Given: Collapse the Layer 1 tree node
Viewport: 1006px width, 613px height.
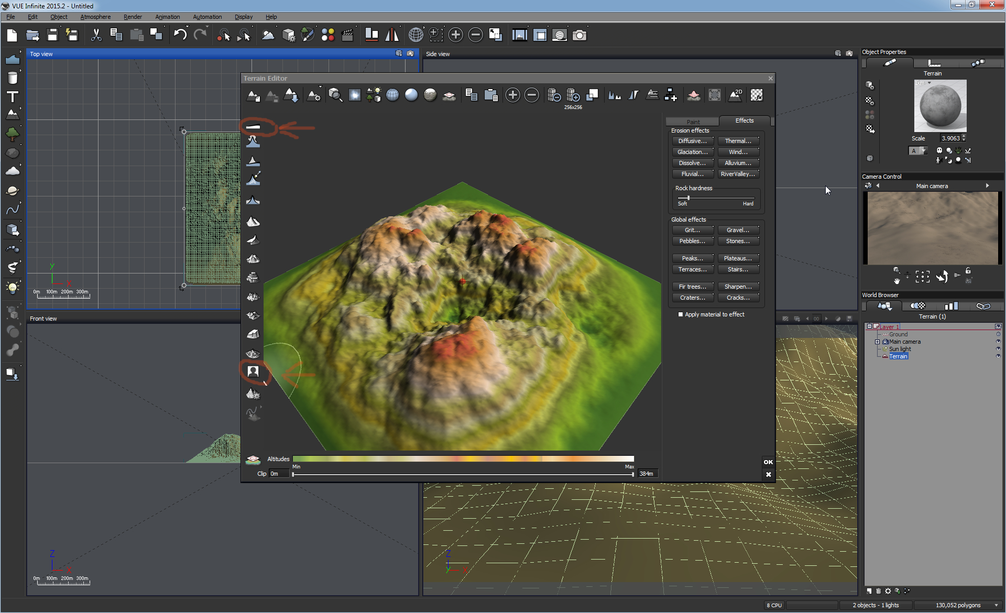Looking at the screenshot, I should pos(869,326).
